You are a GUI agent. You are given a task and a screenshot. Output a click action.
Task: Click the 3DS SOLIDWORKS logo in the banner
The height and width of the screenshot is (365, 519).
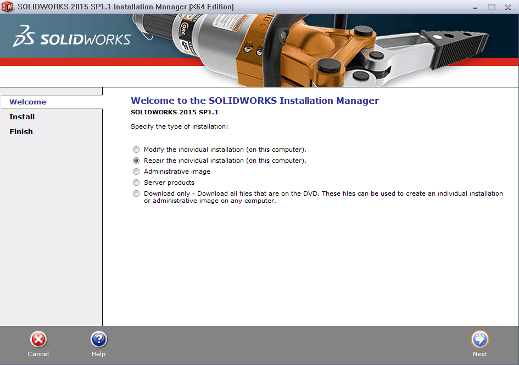tap(71, 37)
